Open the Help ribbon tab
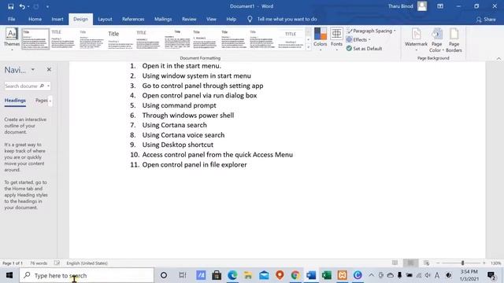504x283 pixels. [x=231, y=19]
